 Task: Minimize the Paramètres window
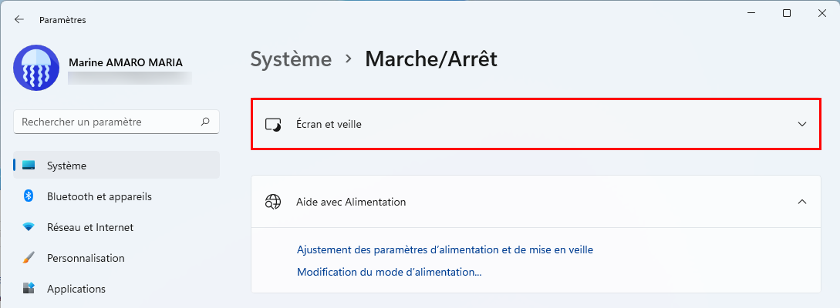[x=751, y=13]
